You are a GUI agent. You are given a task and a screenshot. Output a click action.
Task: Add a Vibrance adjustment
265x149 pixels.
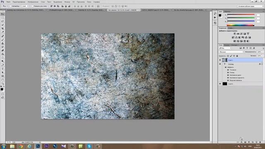tap(248, 34)
